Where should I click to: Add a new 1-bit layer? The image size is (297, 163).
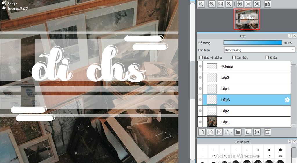point(219,132)
